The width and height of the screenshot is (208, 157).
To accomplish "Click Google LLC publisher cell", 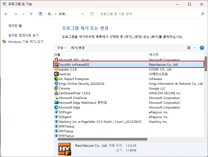I will point(157,88).
